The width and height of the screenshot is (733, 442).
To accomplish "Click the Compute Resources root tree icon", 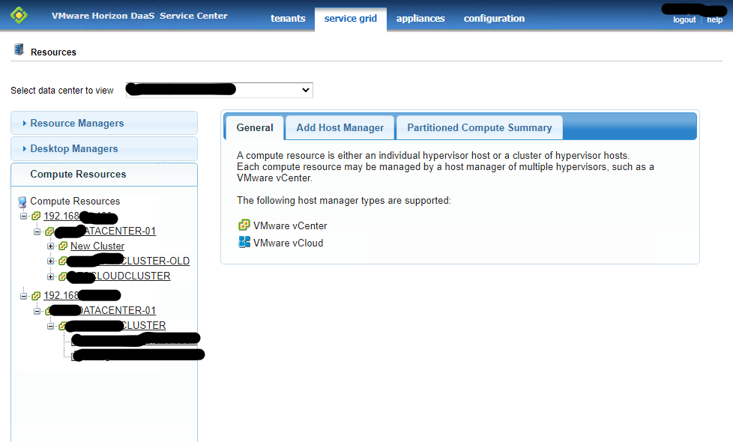I will point(22,202).
